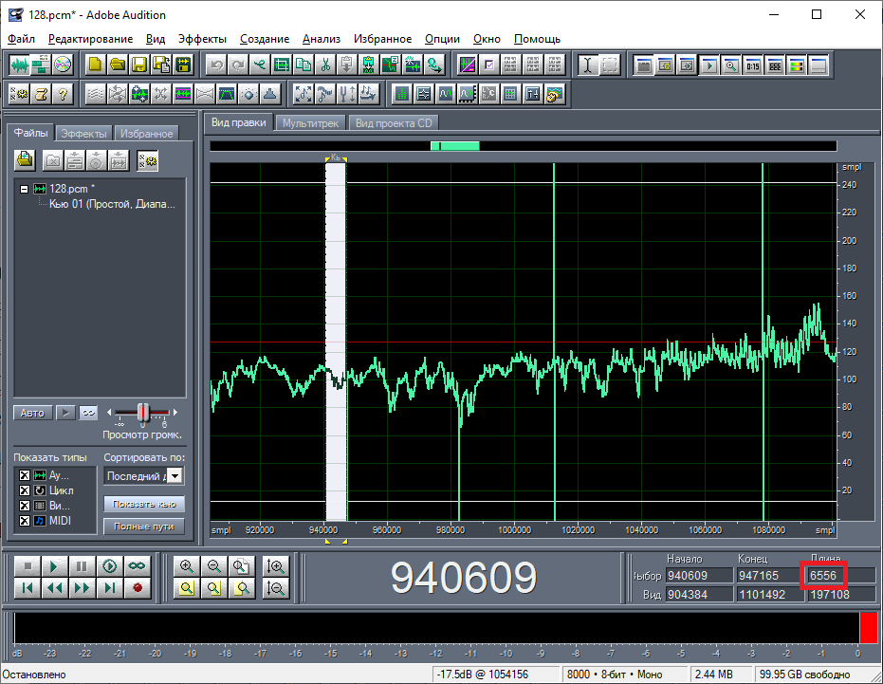Enable looped playback infinity button
This screenshot has width=883, height=684.
138,566
